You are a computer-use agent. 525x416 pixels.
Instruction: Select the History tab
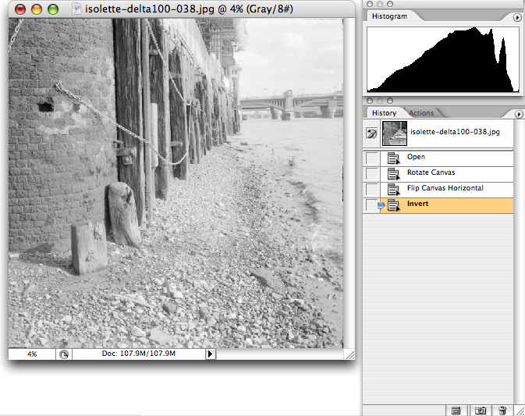(x=384, y=113)
